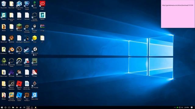Launch Minecraft from the desktop

click(x=19, y=28)
